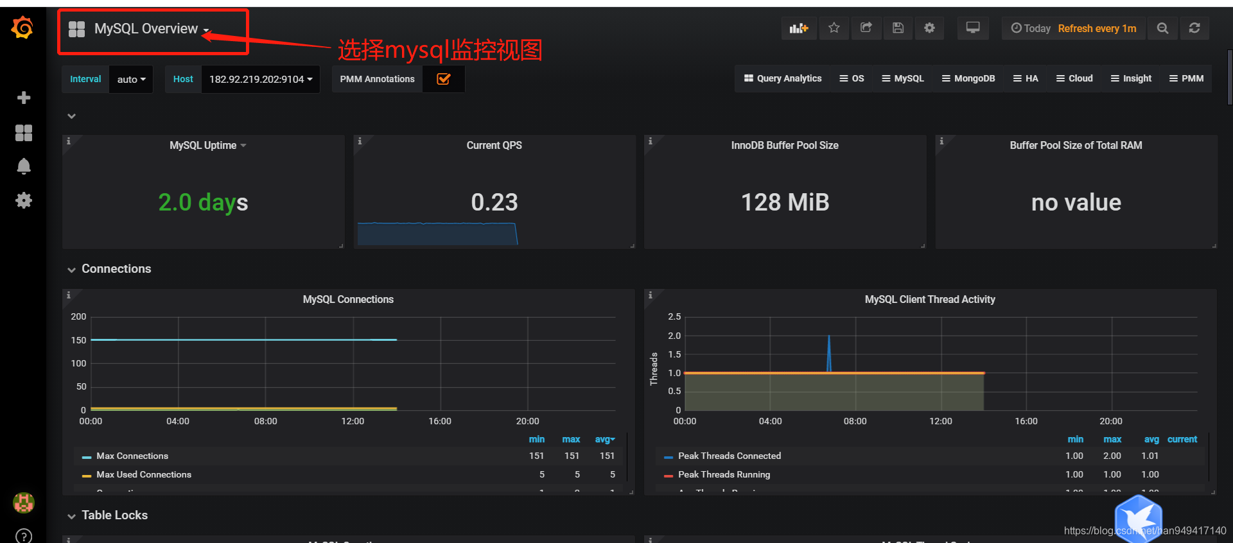The width and height of the screenshot is (1233, 543).
Task: Open the Configuration gear in sidebar
Action: pyautogui.click(x=24, y=200)
